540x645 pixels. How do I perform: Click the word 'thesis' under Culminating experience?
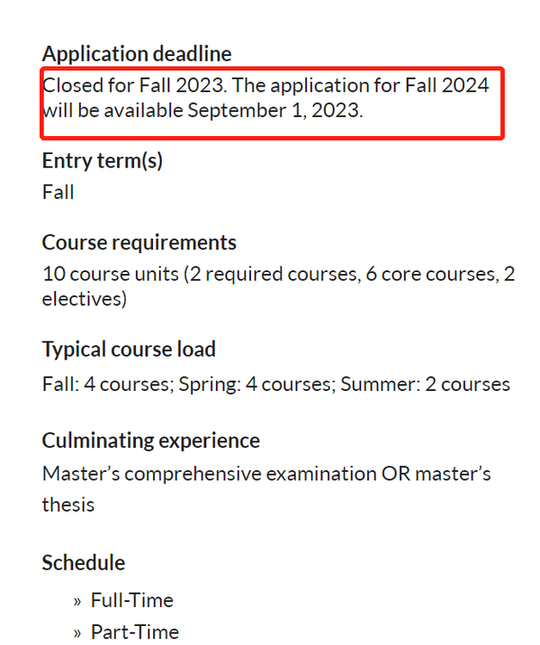68,504
